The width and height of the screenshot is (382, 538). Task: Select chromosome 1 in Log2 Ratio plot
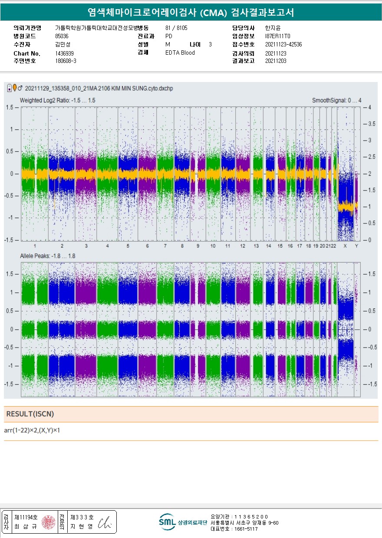(x=35, y=174)
